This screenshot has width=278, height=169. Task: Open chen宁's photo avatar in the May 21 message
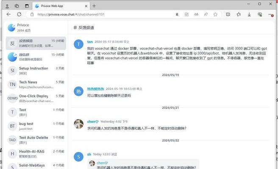click(x=78, y=124)
